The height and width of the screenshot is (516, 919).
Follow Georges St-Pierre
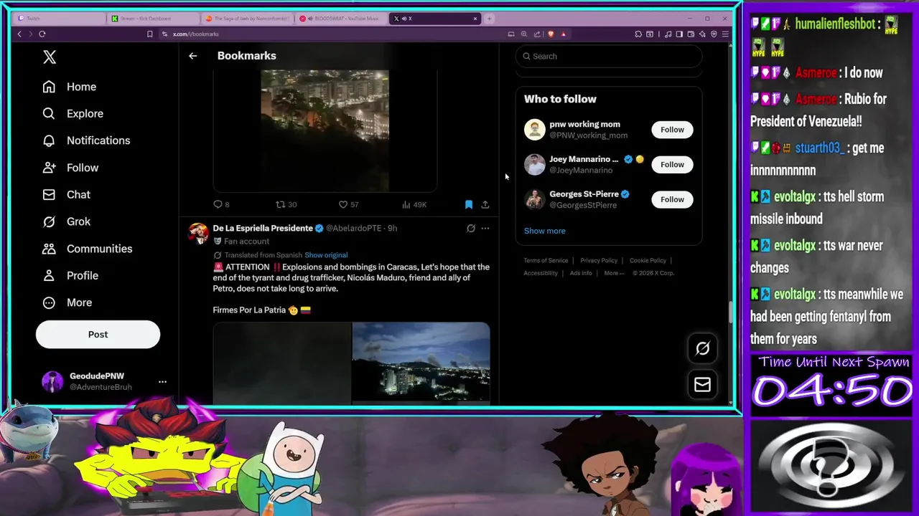(x=672, y=199)
